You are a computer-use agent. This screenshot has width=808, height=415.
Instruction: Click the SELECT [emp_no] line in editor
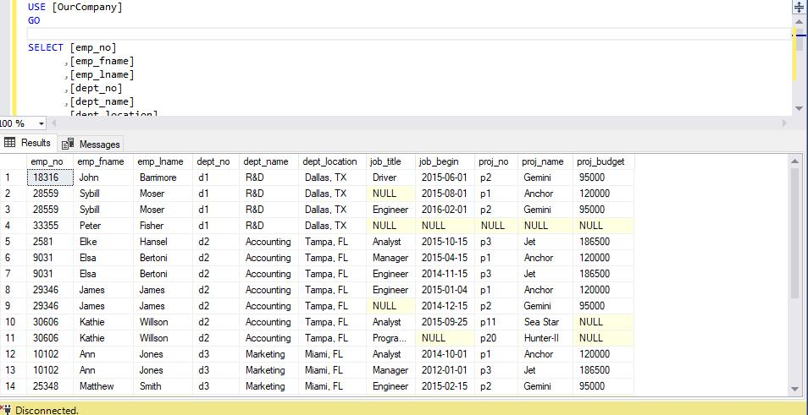(72, 48)
